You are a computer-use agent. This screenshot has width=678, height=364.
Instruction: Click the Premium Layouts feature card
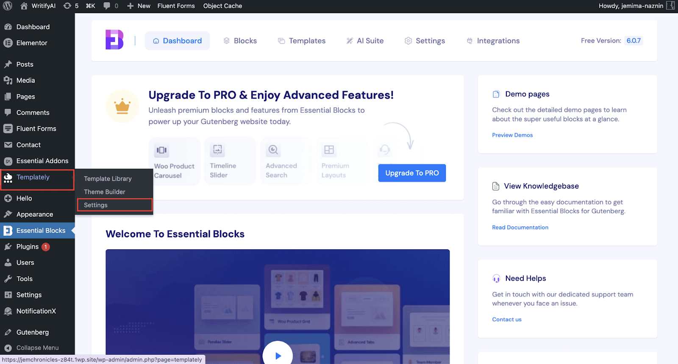click(x=342, y=161)
